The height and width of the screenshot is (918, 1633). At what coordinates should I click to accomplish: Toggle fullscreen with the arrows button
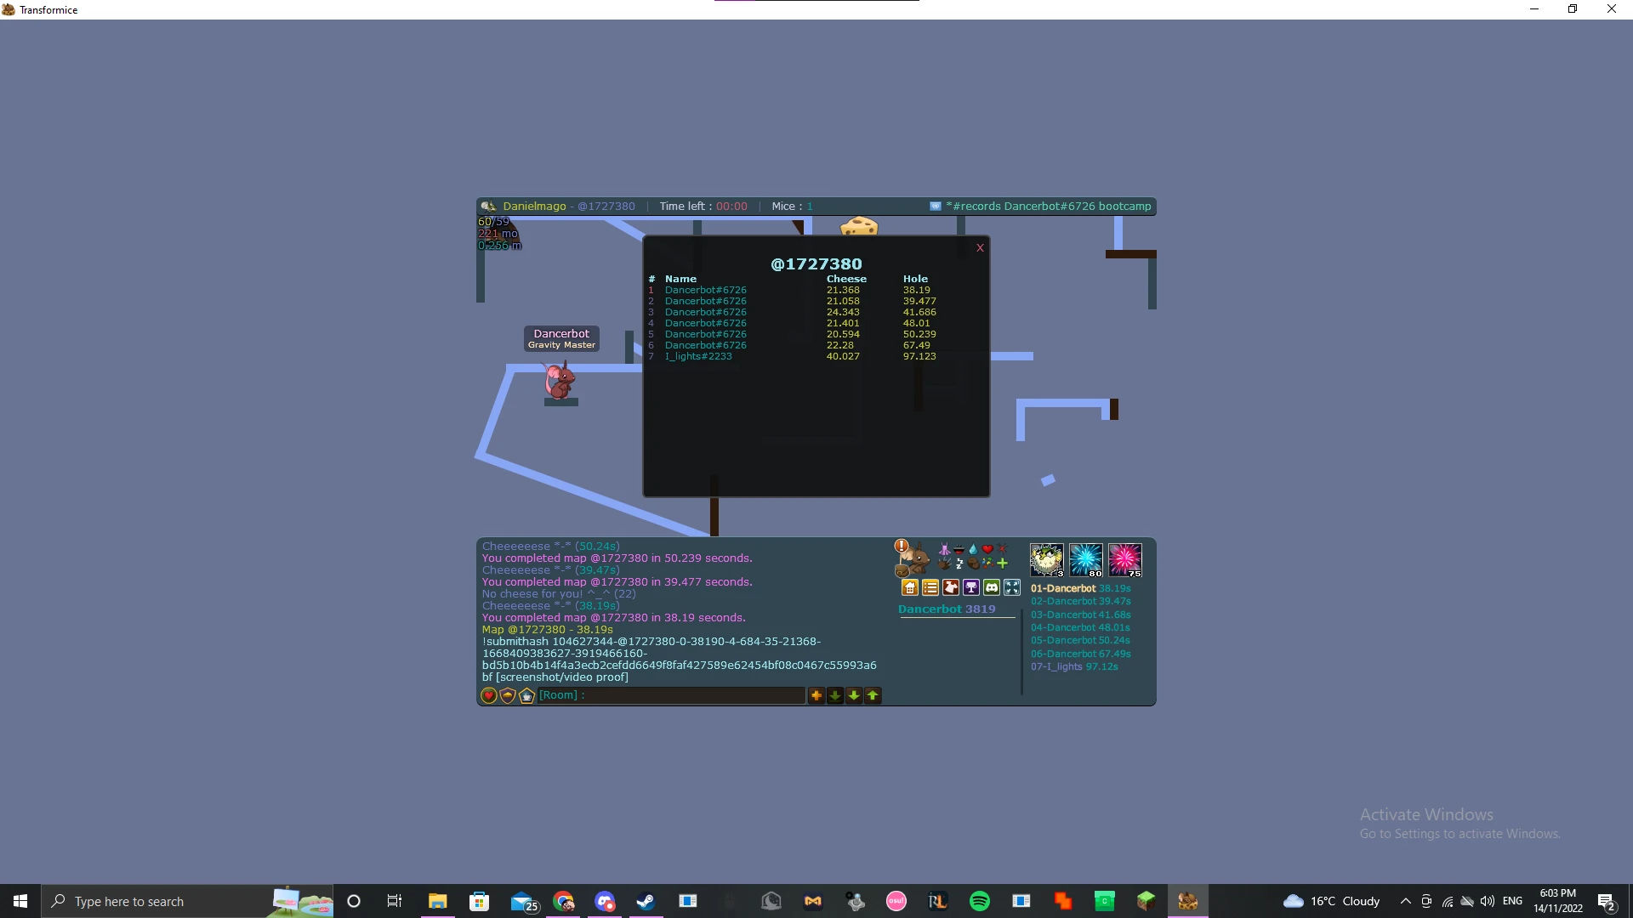1012,587
